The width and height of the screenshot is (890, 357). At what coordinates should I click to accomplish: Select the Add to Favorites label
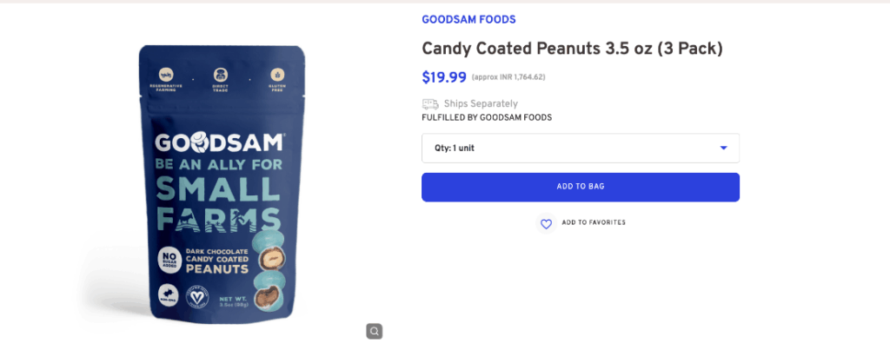tap(594, 223)
